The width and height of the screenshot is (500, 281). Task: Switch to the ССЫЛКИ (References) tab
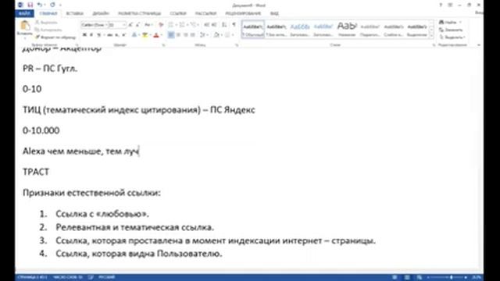click(x=178, y=13)
